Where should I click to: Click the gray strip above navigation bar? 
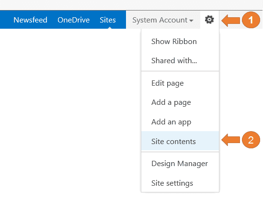(x=131, y=5)
